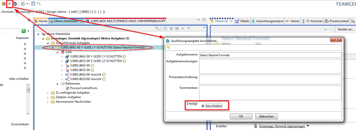Click into the Kommentare text field
The height and width of the screenshot is (130, 356).
tap(270, 93)
